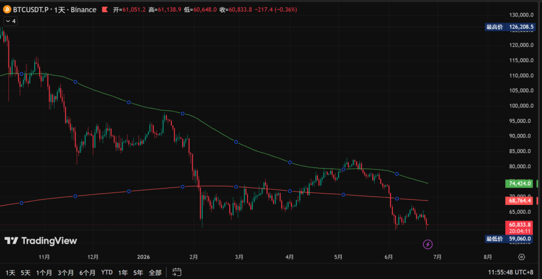Click the 5月 label on time axis
The width and height of the screenshot is (542, 279).
(338, 257)
